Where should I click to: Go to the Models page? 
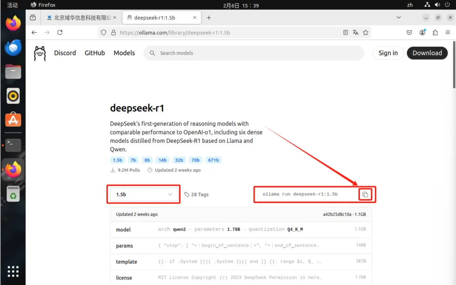point(124,53)
